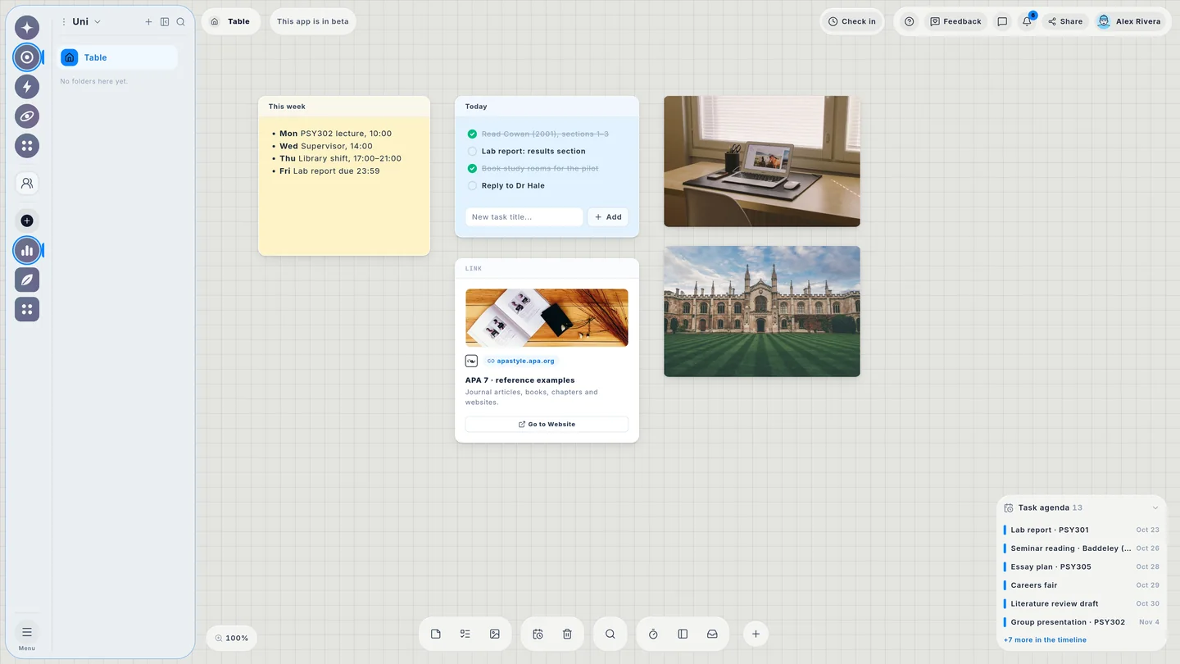Image resolution: width=1180 pixels, height=664 pixels.
Task: Open the bottom-left Menu button
Action: tap(27, 635)
